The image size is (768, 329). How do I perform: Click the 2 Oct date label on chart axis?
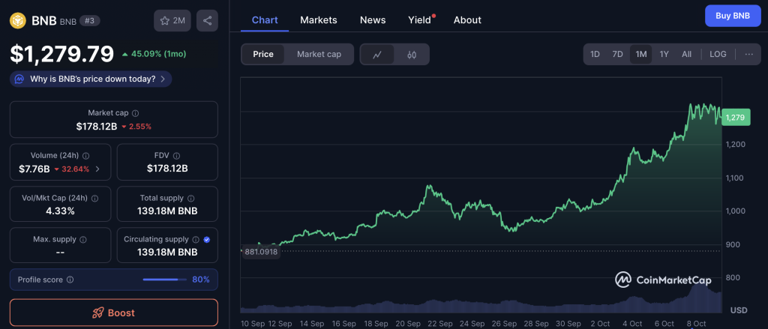[600, 324]
